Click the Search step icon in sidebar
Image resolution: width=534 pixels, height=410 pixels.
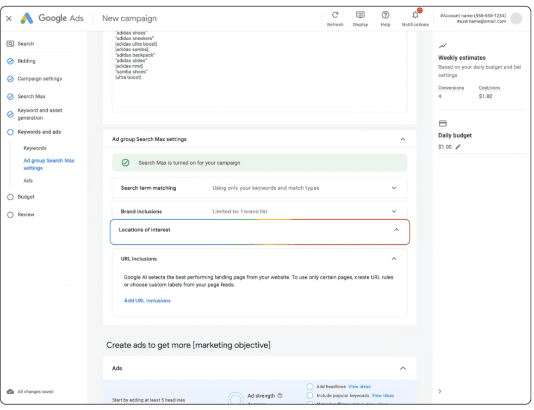coord(10,44)
